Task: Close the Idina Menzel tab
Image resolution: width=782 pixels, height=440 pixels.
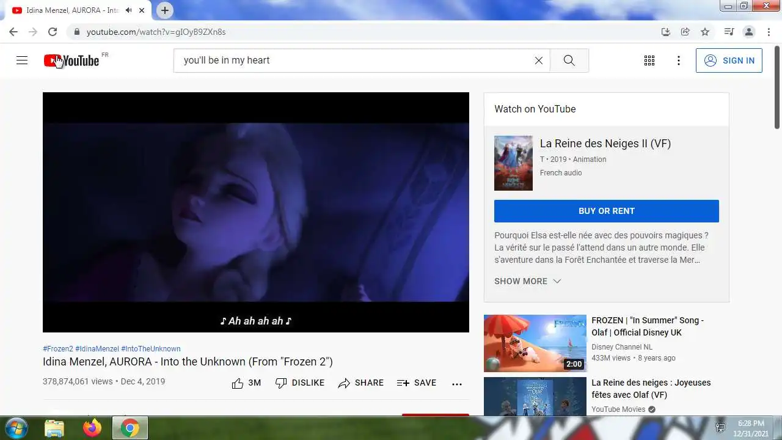Action: coord(142,10)
